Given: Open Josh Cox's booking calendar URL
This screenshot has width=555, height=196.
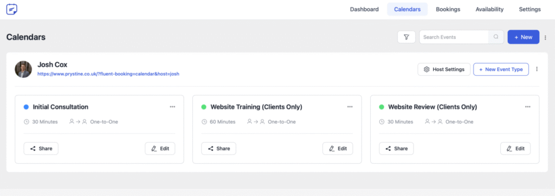Looking at the screenshot, I should 108,74.
